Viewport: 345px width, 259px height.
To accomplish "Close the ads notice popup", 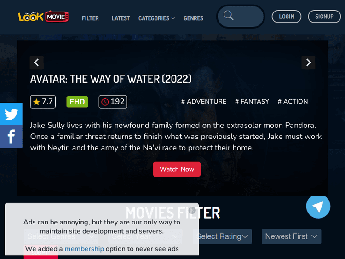I will coord(192,210).
